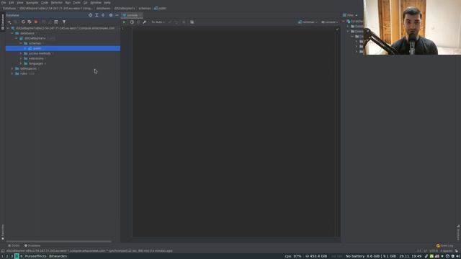Click the Filter funnel icon in Database toolbar
Image resolution: width=461 pixels, height=259 pixels.
[64, 22]
